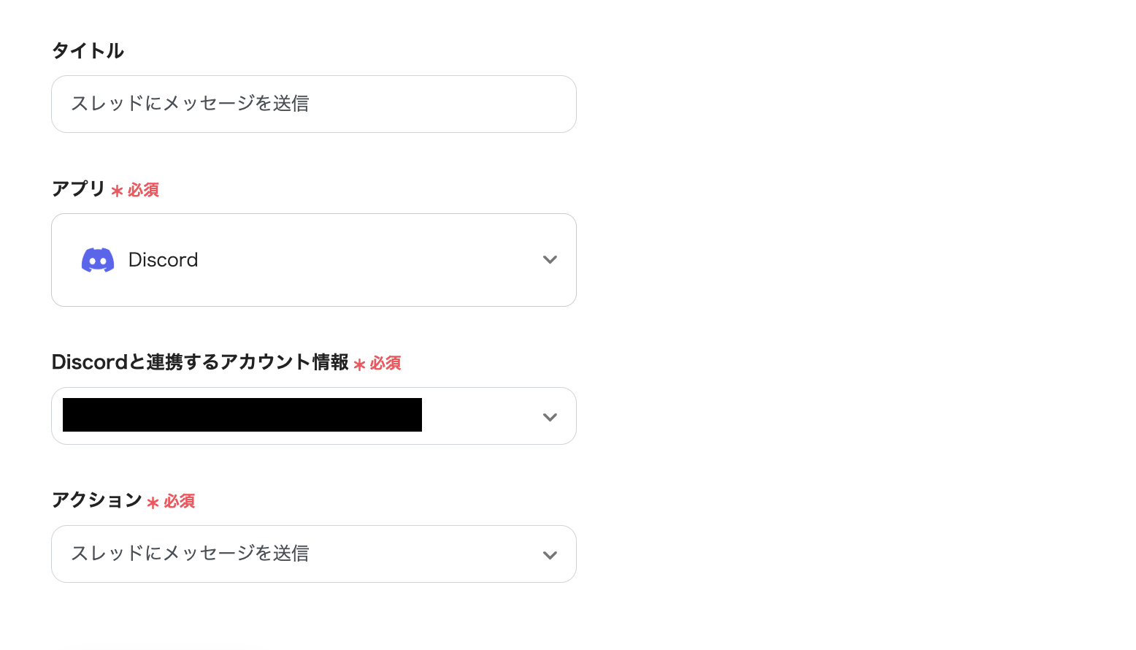Expand the アクション dropdown chevron
Viewport: 1136px width, 650px height.
(x=550, y=555)
